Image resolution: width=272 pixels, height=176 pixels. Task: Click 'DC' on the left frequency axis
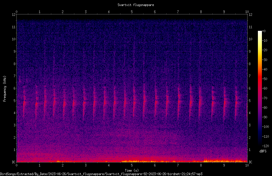pos(14,162)
